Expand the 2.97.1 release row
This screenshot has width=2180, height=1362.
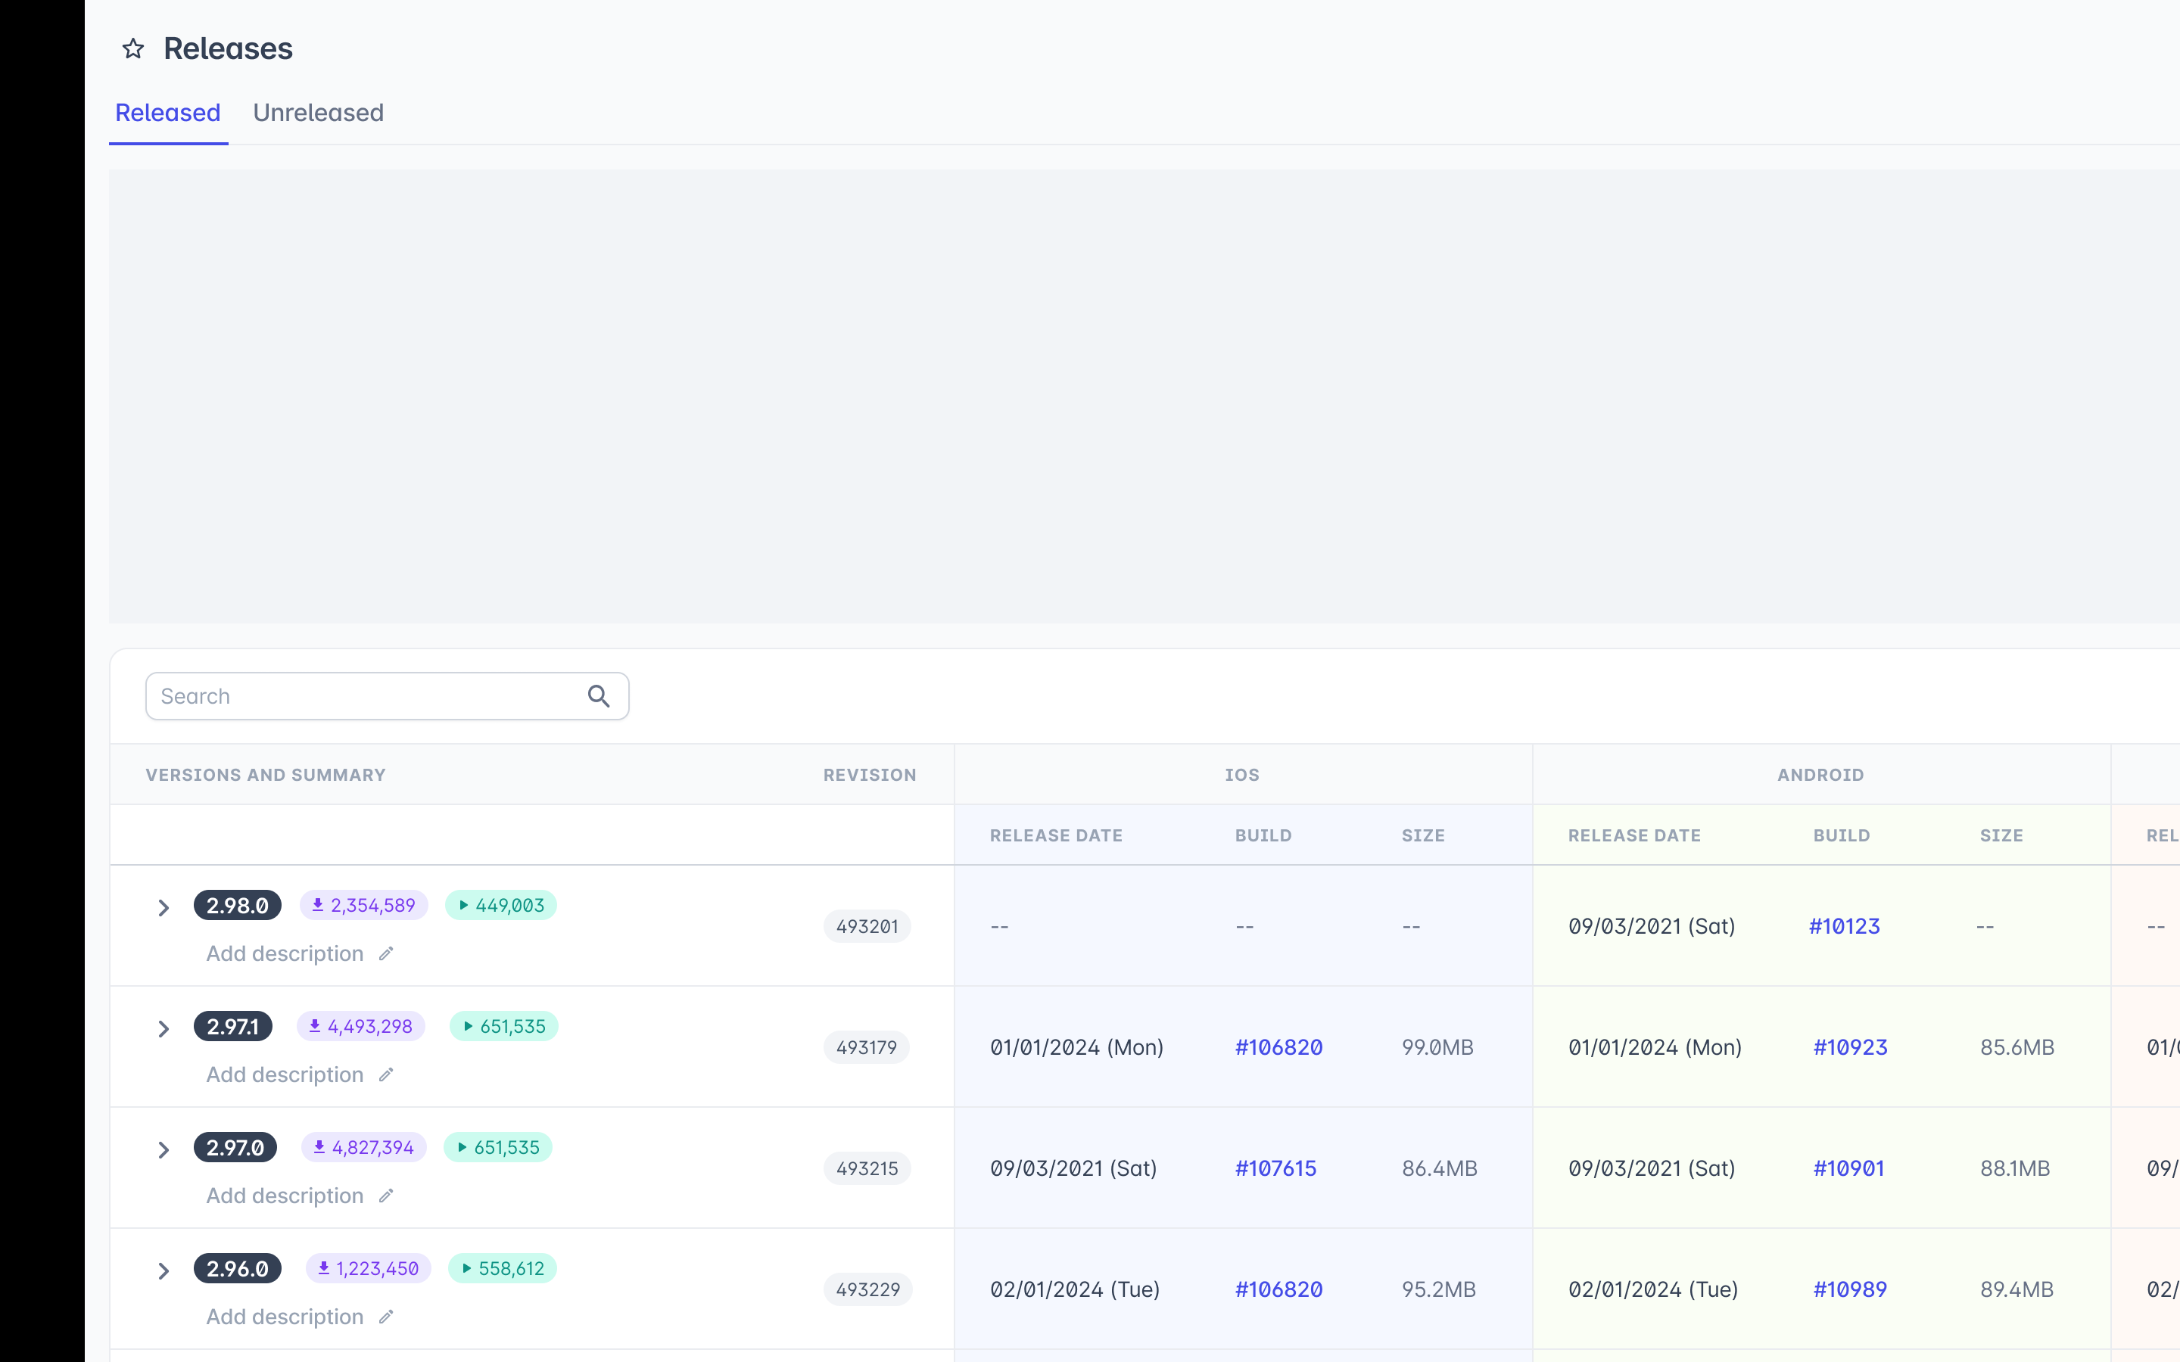(163, 1028)
